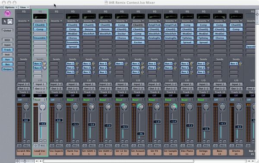259x163 pixels.
Task: Click the Input filter button
Action: (7, 45)
